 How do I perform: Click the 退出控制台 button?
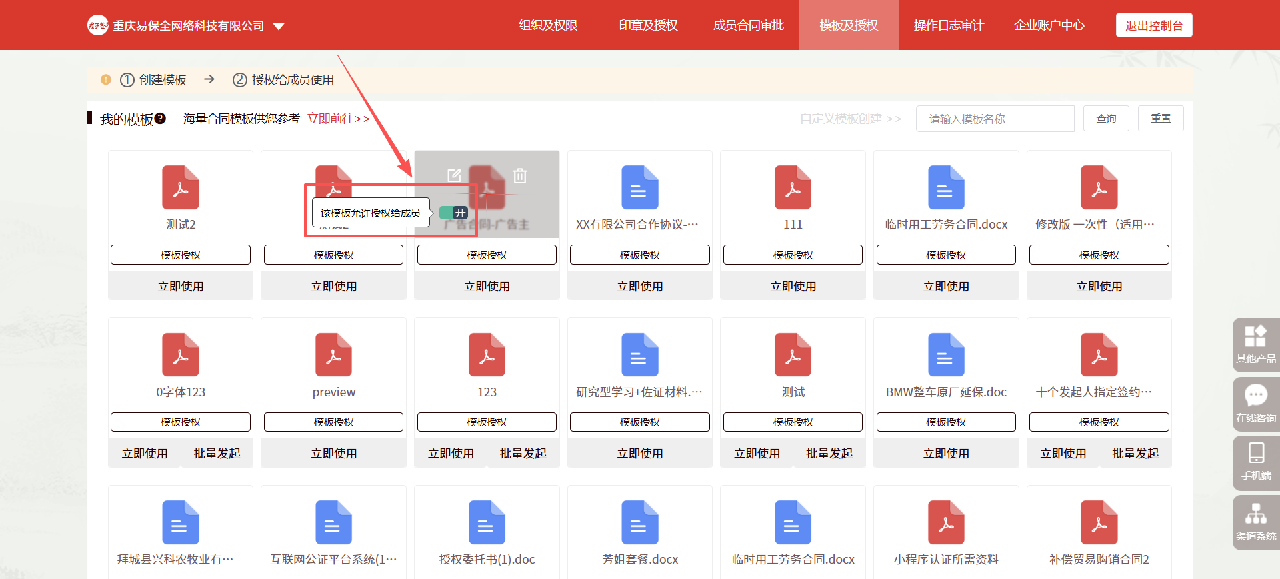click(x=1153, y=25)
